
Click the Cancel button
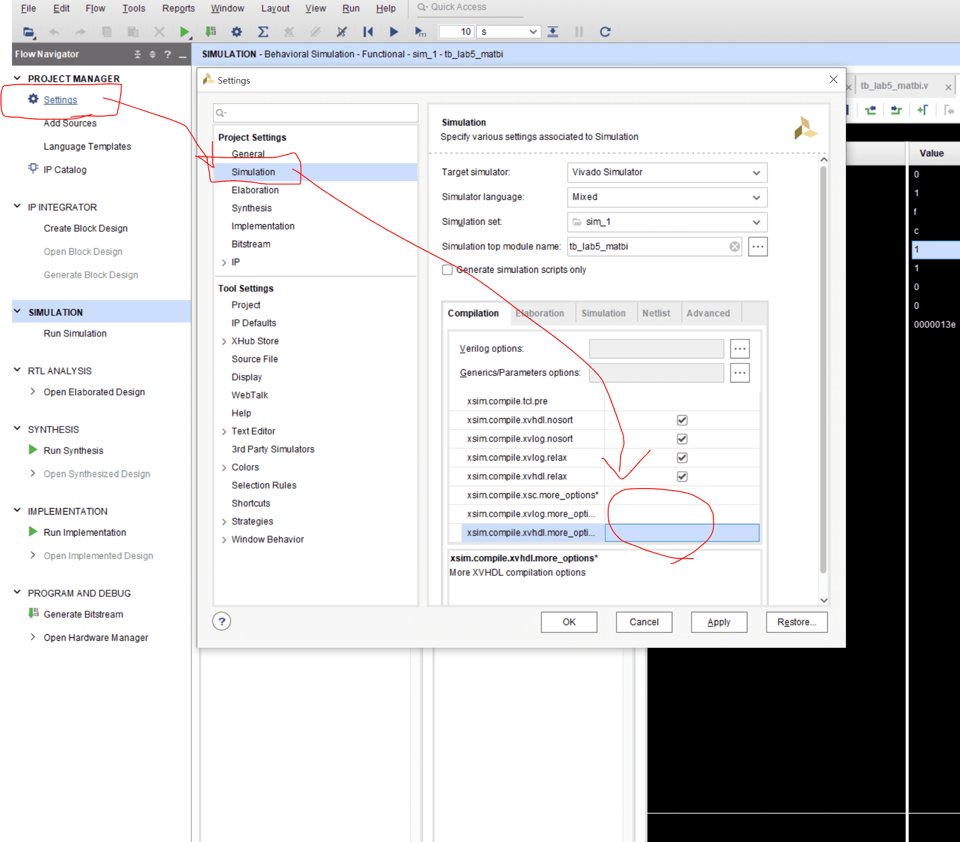pos(644,622)
